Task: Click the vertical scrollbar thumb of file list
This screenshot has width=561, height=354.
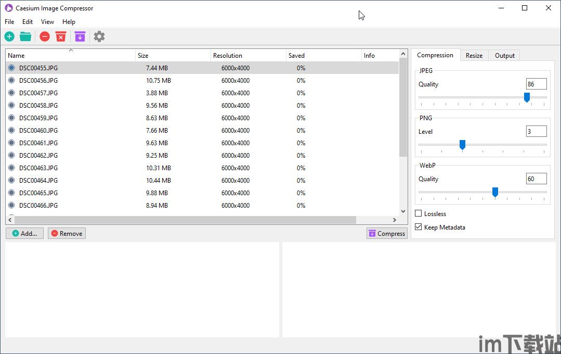Action: [x=403, y=107]
